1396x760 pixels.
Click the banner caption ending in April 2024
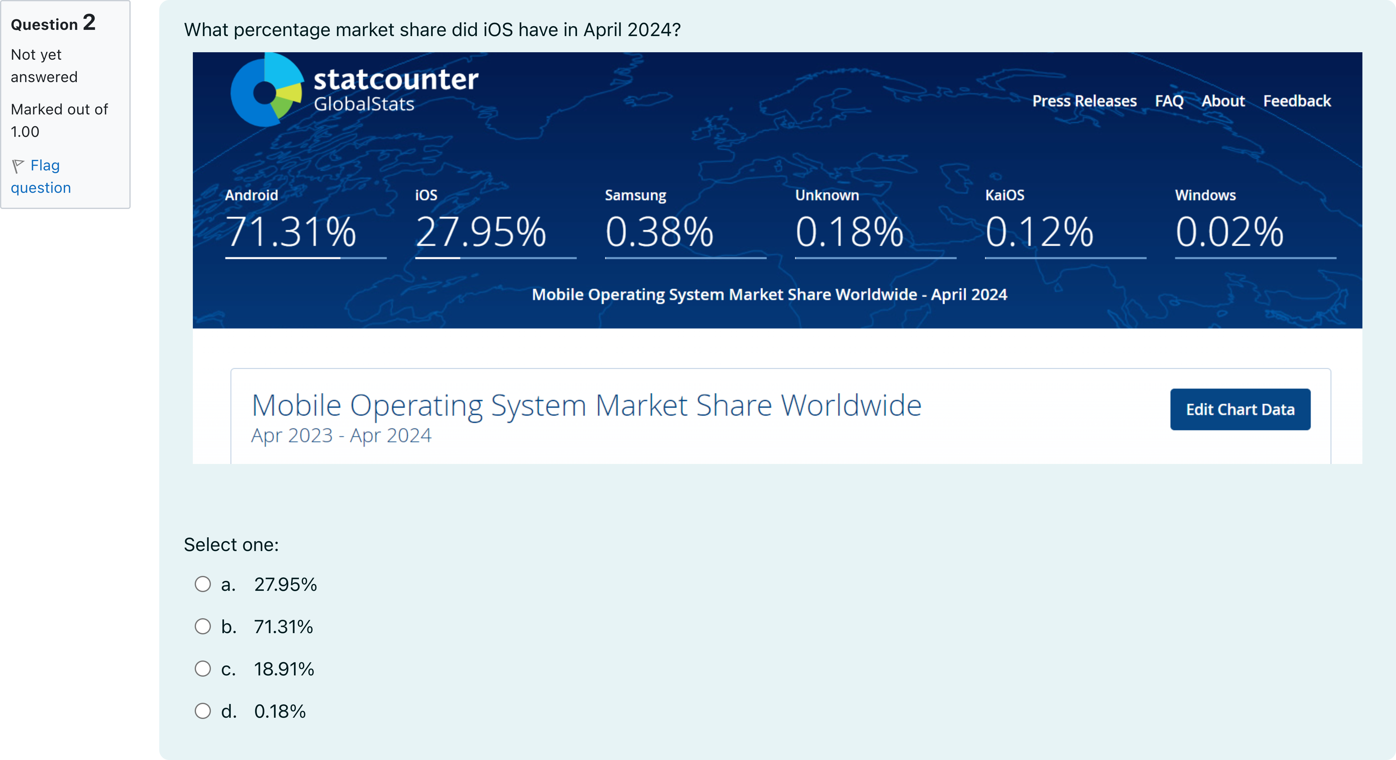(770, 295)
